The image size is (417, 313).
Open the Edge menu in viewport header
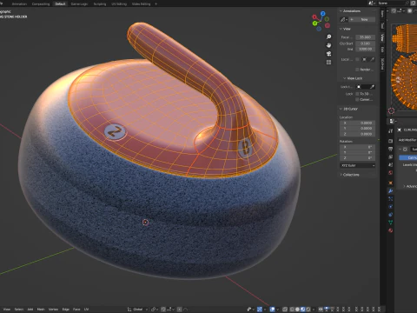[66, 310]
